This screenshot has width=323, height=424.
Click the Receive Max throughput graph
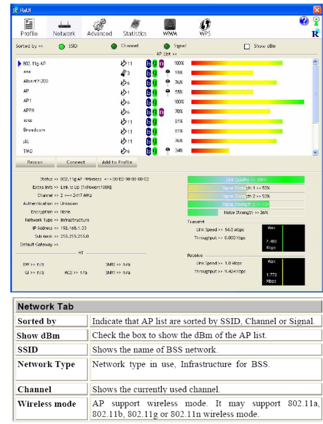pyautogui.click(x=283, y=272)
